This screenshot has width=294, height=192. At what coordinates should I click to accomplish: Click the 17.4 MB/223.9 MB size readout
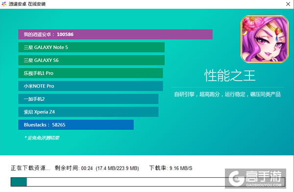click(x=118, y=168)
